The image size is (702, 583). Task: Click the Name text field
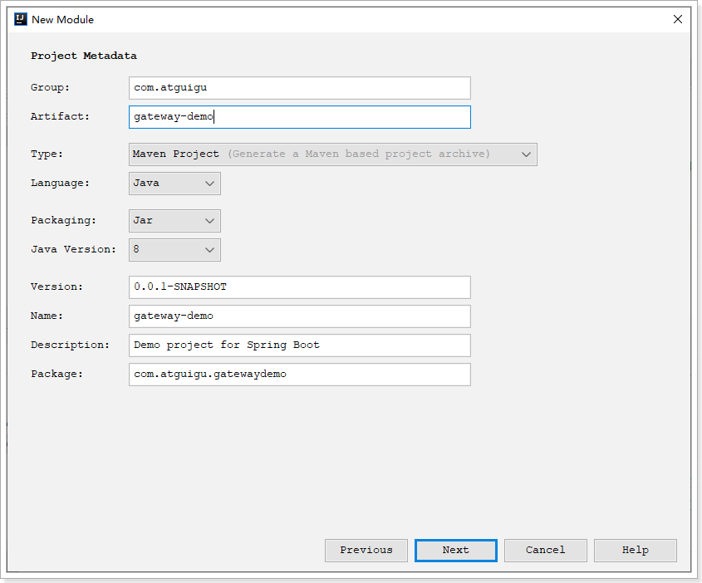[x=299, y=316]
